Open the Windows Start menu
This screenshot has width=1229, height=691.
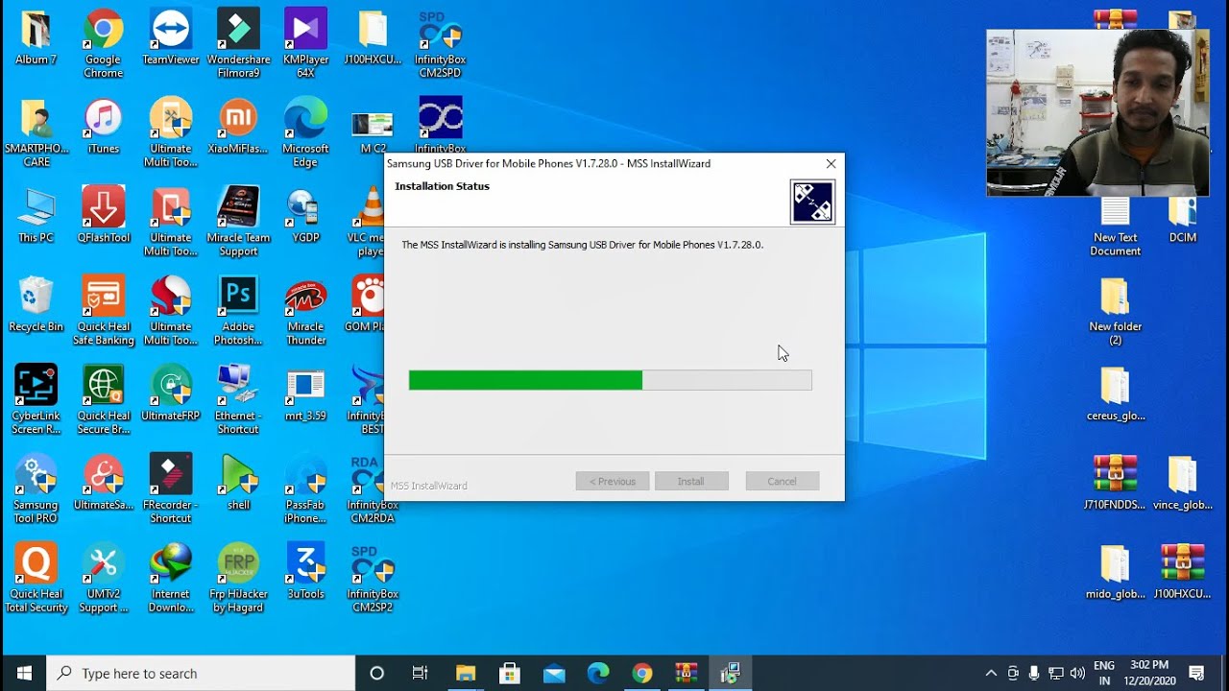[23, 673]
